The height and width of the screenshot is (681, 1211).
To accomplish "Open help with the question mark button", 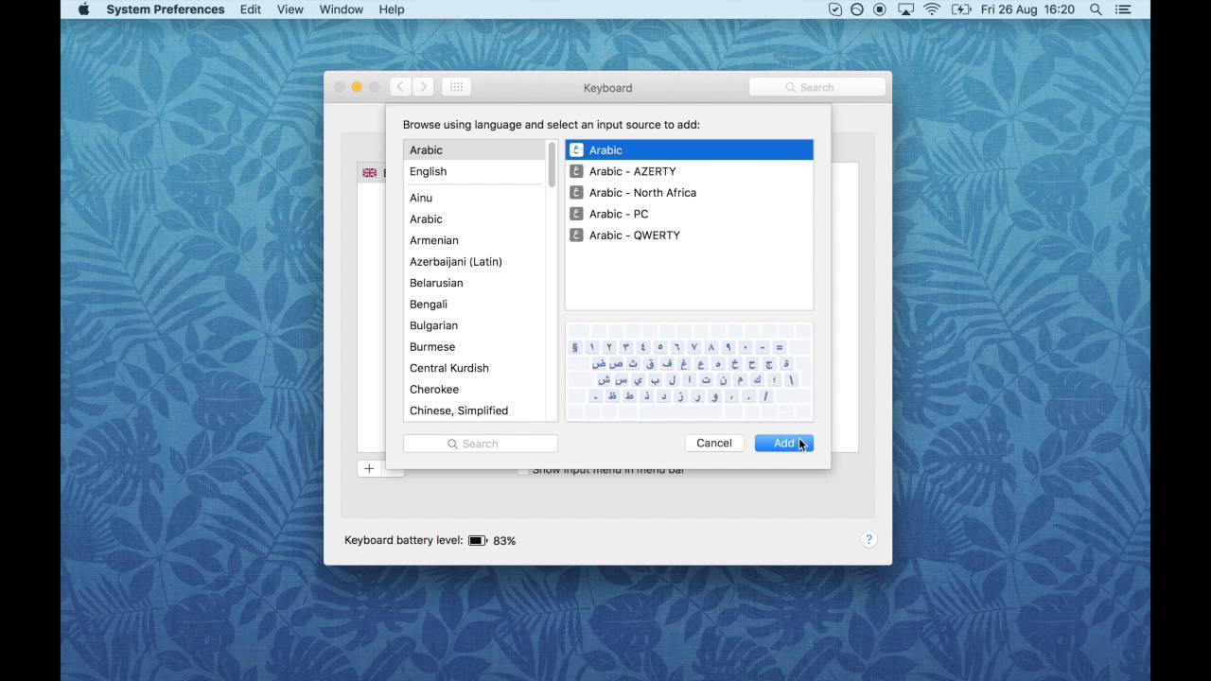I will [869, 539].
